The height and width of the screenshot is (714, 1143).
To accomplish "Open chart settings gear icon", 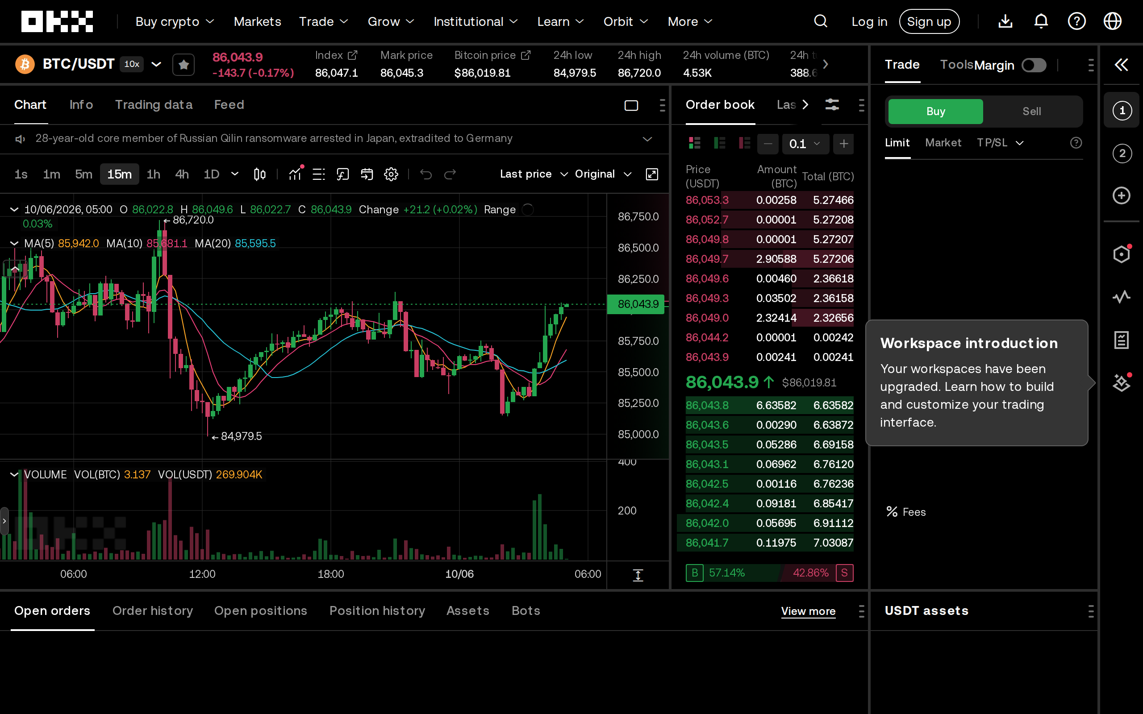I will [391, 174].
